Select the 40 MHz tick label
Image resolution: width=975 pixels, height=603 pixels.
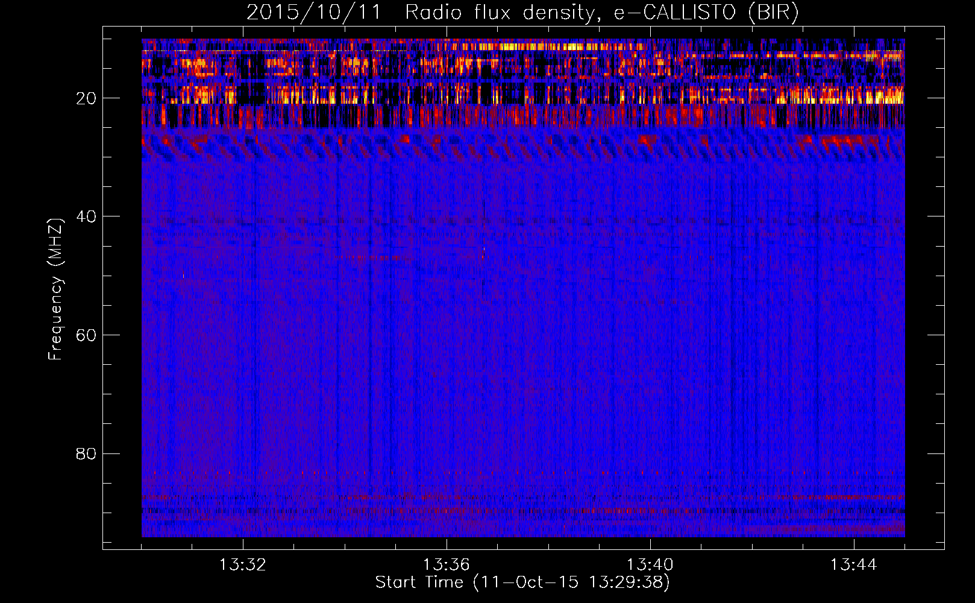click(x=86, y=216)
